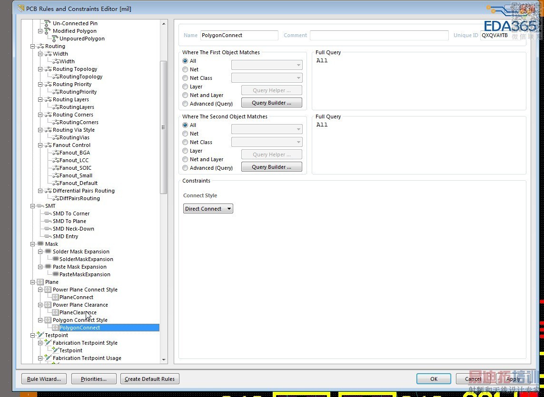Open the Priorities dialog
Viewport: 544px width, 397px height.
click(x=94, y=379)
